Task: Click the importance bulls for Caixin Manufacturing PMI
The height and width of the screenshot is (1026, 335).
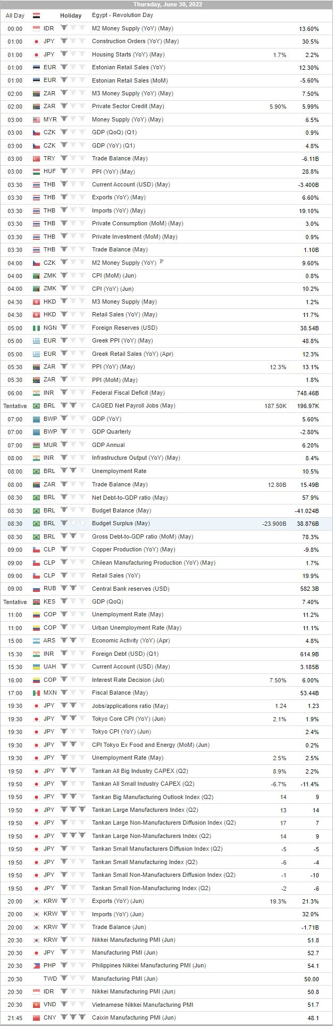Action: [73, 1017]
